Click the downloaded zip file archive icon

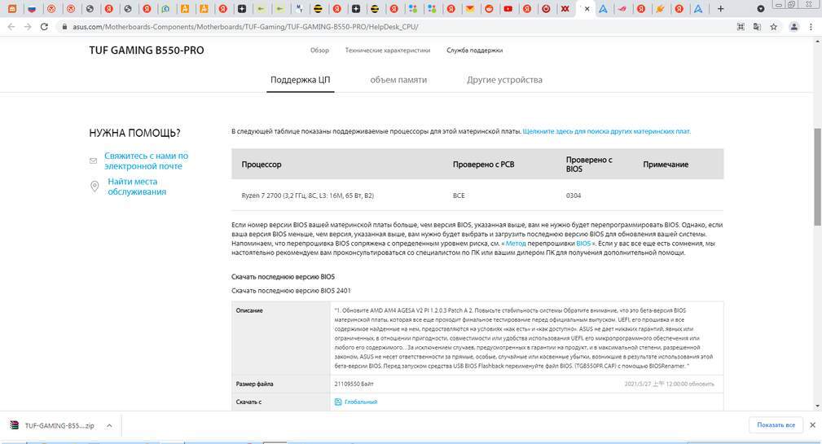point(14,425)
